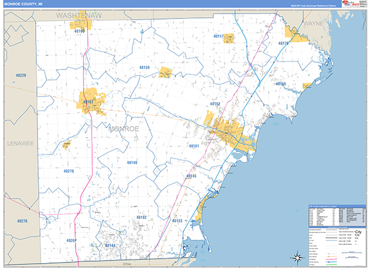Click the yellow city area below ZIP 48117
This screenshot has width=369, height=268.
[x=228, y=38]
